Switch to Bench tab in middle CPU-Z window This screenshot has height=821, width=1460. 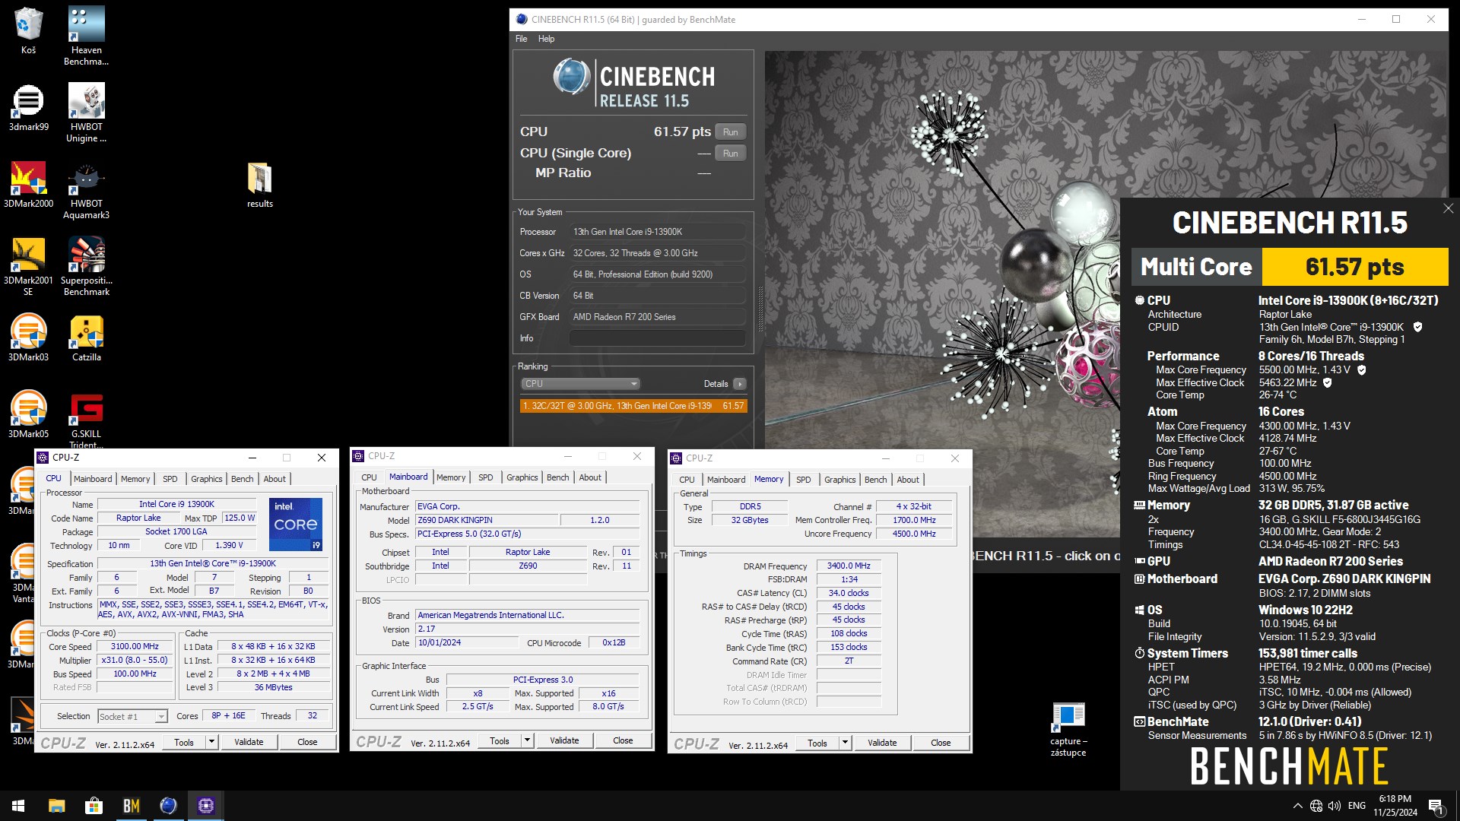coord(557,477)
